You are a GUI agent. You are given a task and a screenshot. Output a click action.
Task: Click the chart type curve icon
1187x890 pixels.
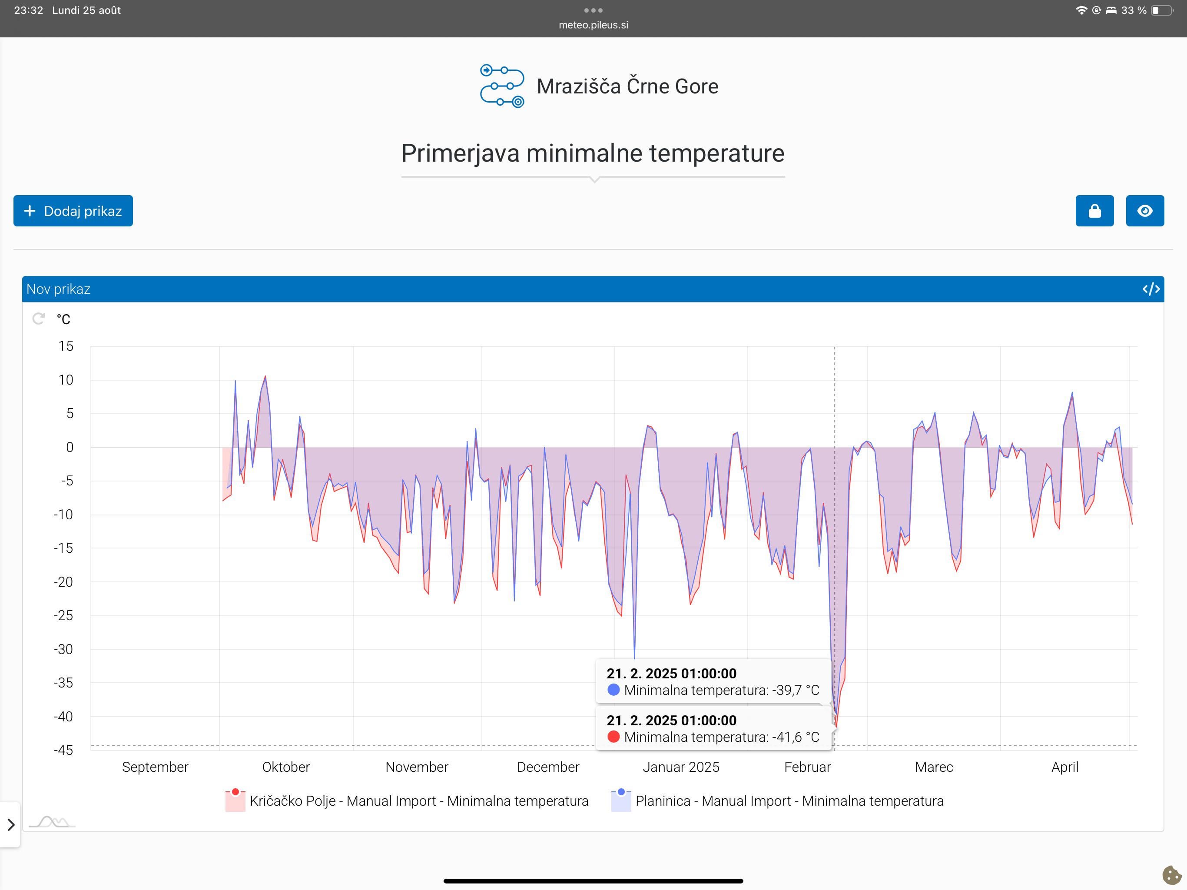coord(52,822)
